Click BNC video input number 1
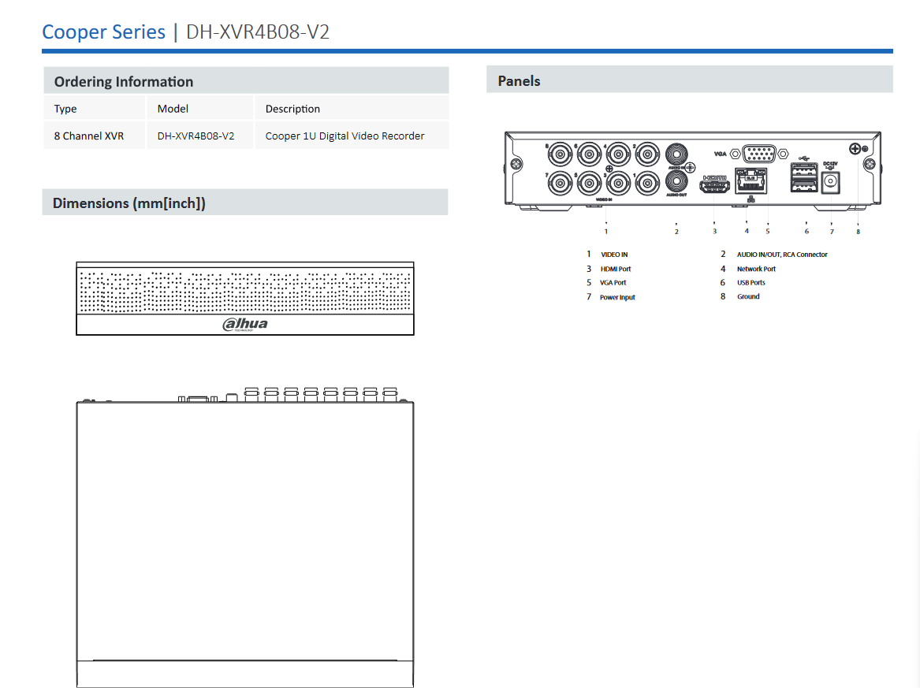The image size is (920, 688). coord(647,183)
